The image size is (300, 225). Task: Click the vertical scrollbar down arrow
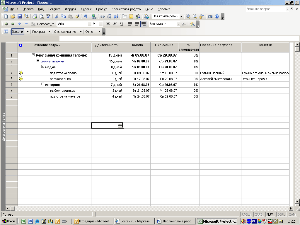coord(297,202)
